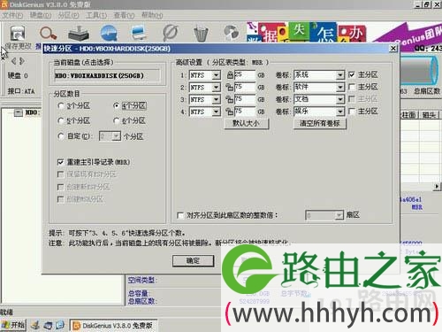Click the magnifier search partitions toolbar icon
442x332 pixels.
(48, 34)
